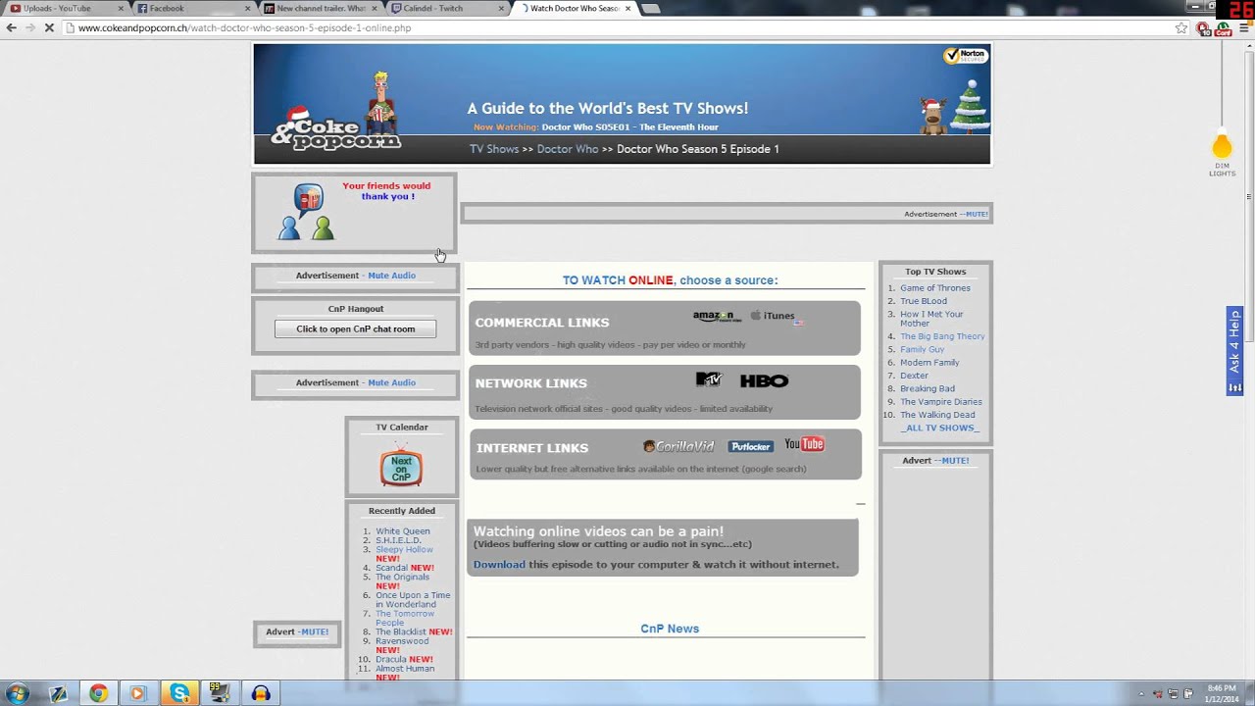Mute the top banner advertisement
The image size is (1255, 706).
975,214
